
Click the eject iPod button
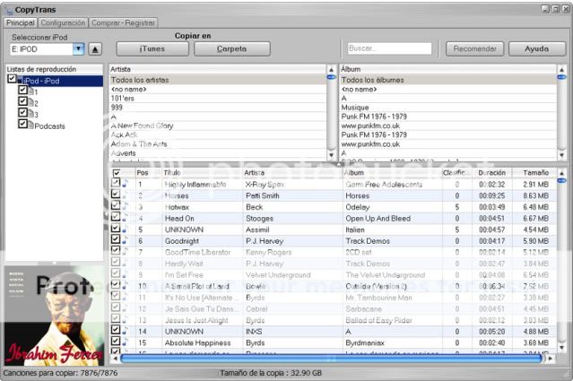[95, 49]
